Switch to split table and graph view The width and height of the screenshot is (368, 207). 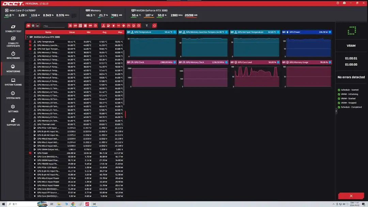click(x=28, y=26)
